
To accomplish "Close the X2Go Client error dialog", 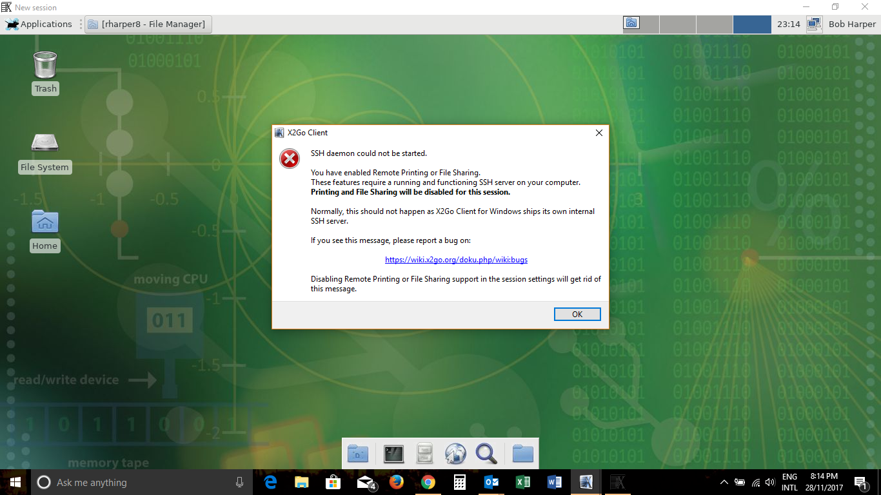I will pyautogui.click(x=599, y=133).
